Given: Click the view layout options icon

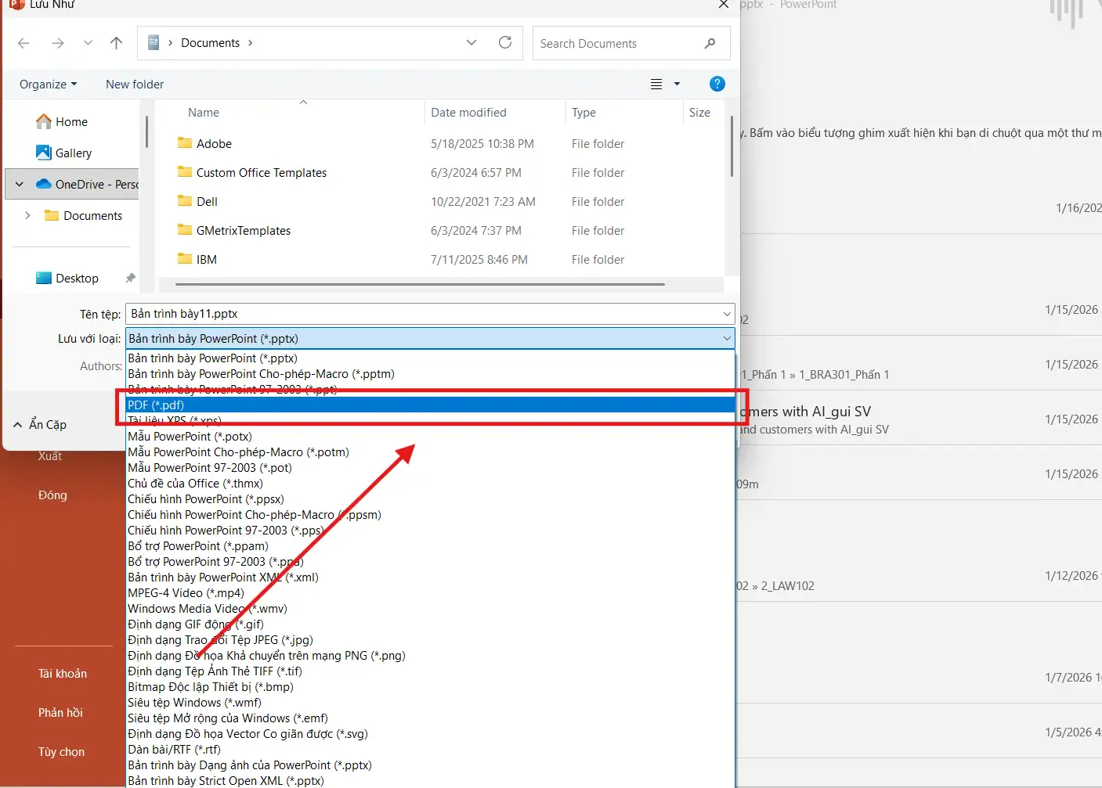Looking at the screenshot, I should [656, 85].
